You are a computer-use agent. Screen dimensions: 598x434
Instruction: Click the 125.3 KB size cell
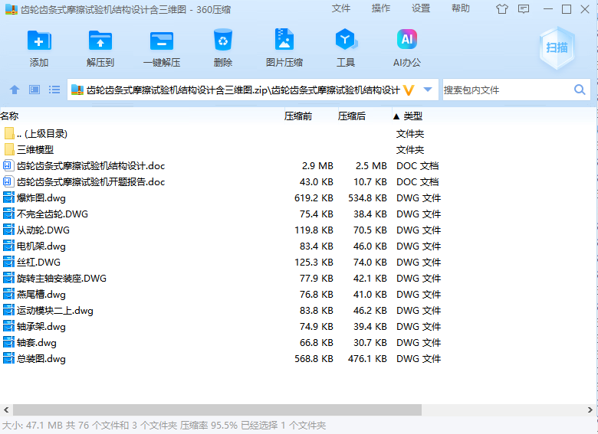pyautogui.click(x=314, y=263)
